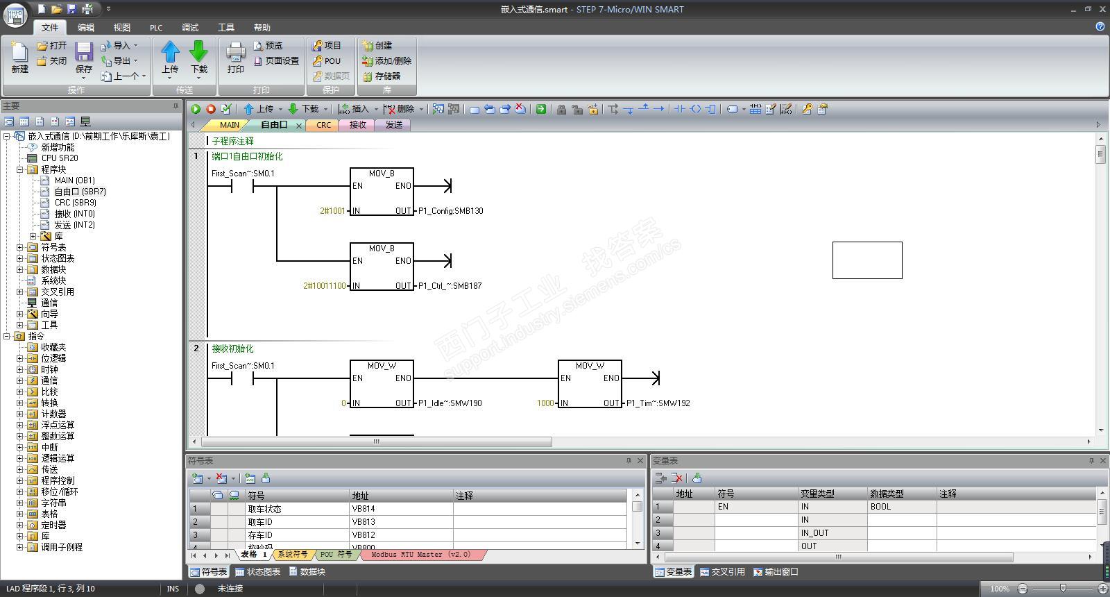Screen dimensions: 1110x597
Task: Click the key icon in editor toolbar
Action: click(x=807, y=109)
